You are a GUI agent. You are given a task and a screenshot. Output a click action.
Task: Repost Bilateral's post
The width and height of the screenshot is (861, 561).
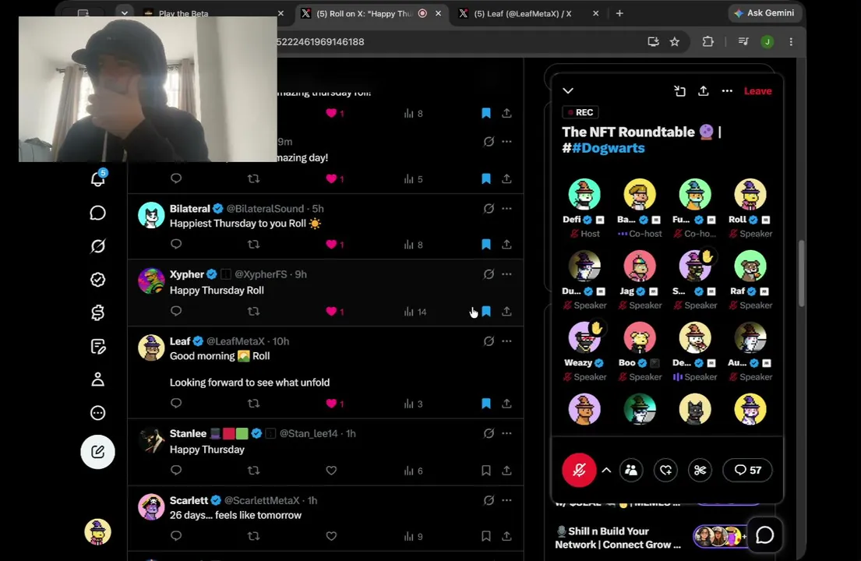(253, 245)
